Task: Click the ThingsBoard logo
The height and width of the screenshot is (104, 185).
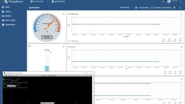Action: click(13, 2)
